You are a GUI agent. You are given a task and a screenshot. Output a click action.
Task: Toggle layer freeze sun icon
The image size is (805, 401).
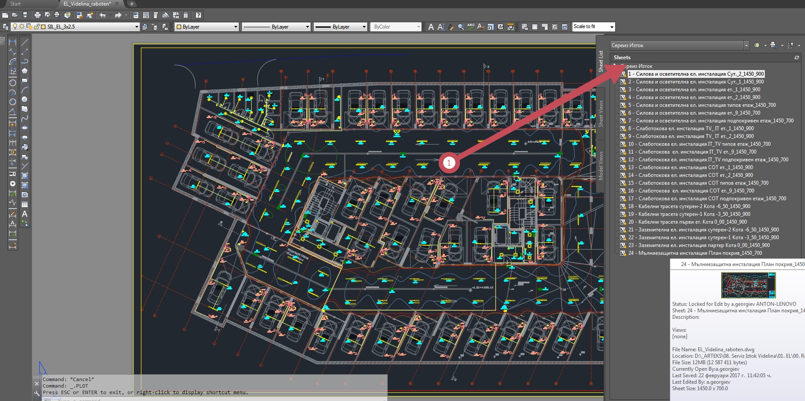coord(22,26)
